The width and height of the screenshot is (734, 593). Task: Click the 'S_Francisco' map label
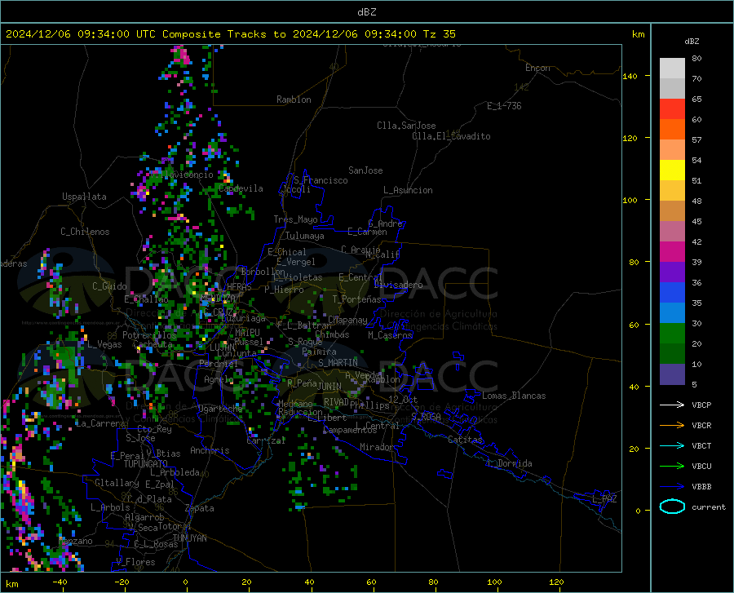(x=321, y=180)
